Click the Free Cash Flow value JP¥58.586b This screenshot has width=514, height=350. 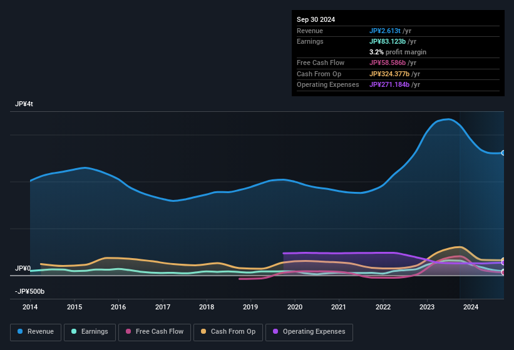click(x=388, y=62)
